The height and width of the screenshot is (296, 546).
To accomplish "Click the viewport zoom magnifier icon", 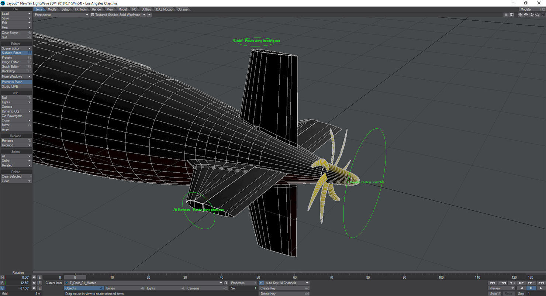I will (537, 15).
